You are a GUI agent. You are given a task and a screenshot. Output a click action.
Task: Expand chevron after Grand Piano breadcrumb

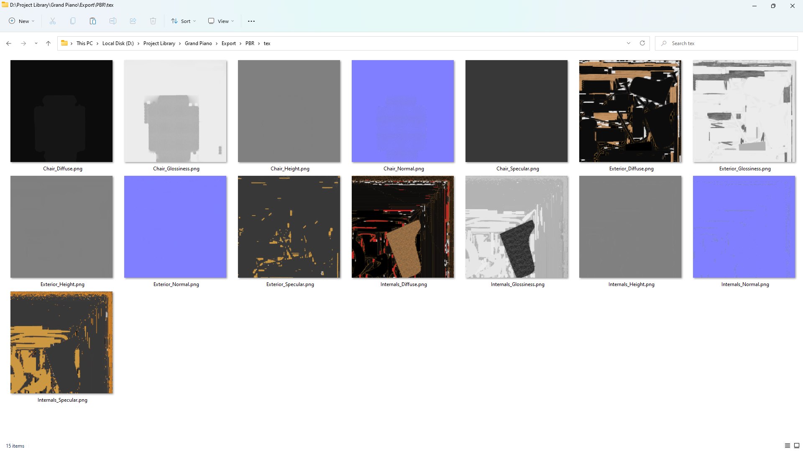[217, 43]
